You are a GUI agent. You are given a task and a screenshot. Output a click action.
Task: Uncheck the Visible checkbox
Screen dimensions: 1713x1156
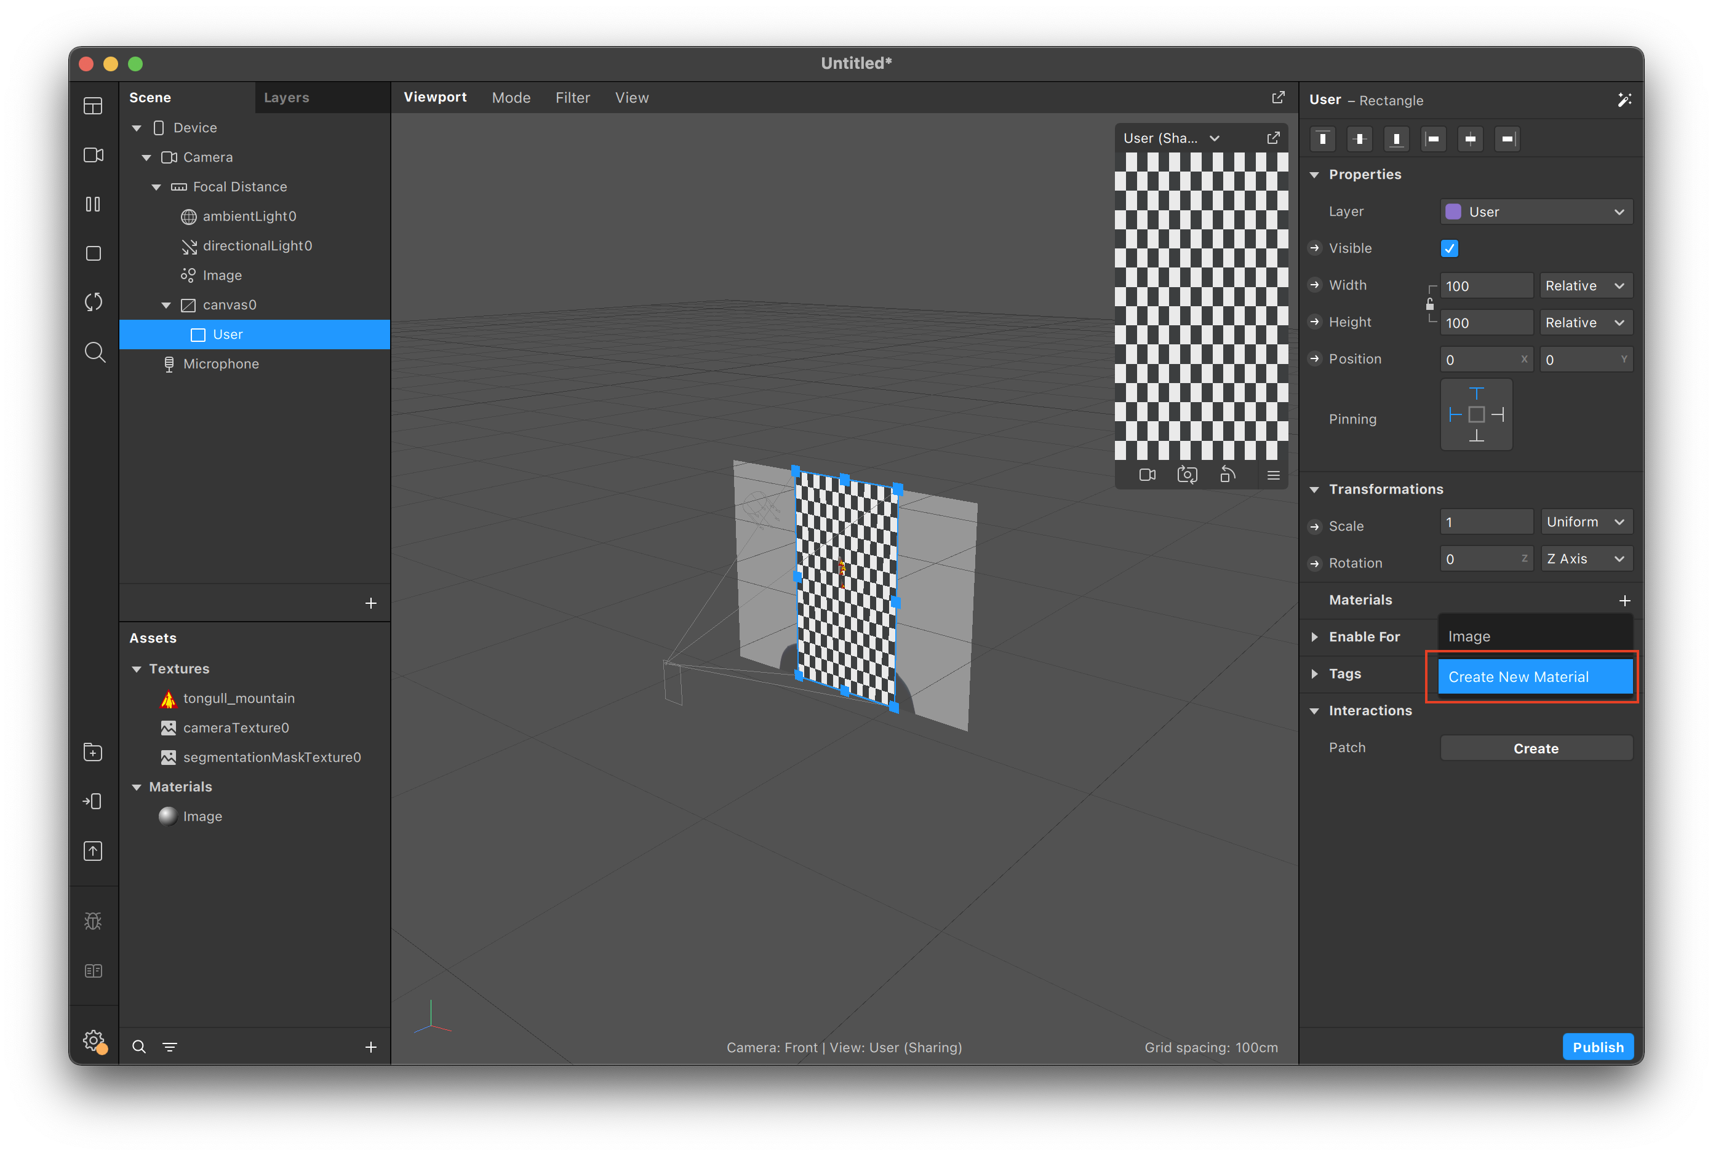pyautogui.click(x=1449, y=248)
